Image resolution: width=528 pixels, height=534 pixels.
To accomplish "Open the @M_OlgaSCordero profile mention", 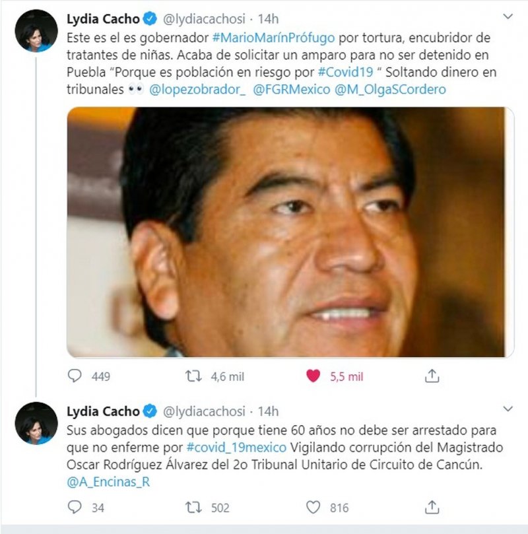I will (x=390, y=90).
